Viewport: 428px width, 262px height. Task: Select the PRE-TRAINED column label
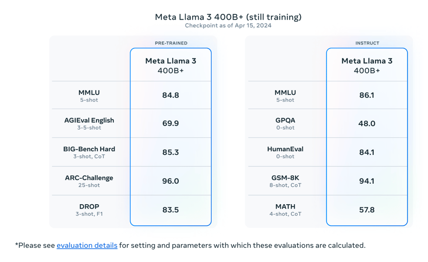[171, 43]
